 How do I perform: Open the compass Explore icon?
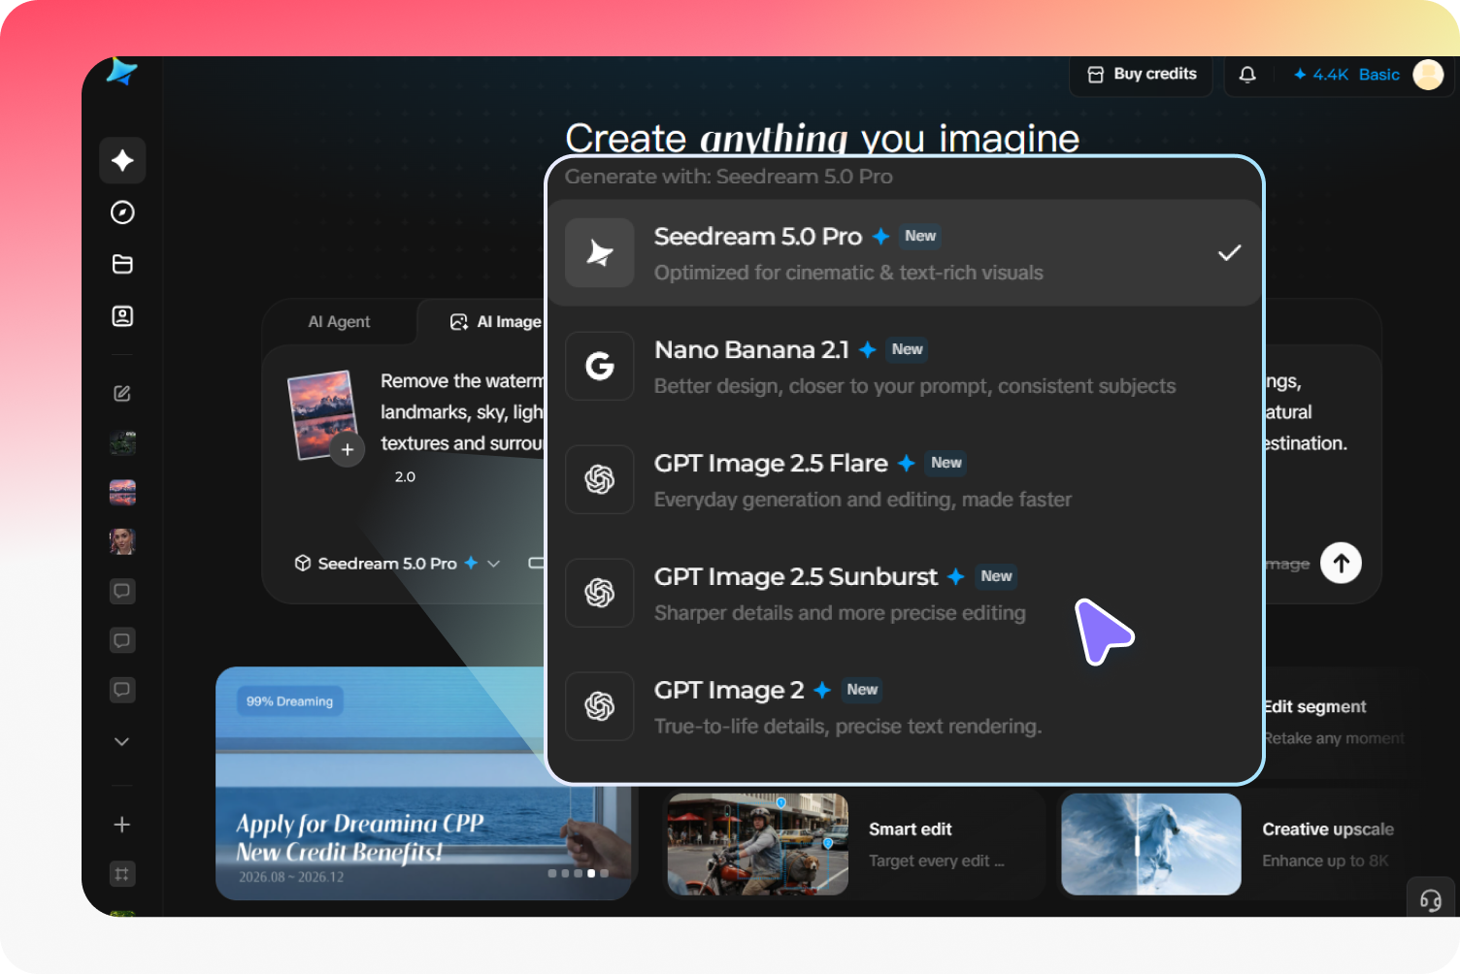[122, 212]
